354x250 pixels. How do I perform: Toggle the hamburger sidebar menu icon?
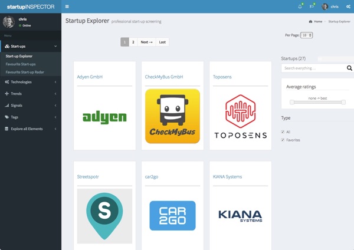(67, 6)
